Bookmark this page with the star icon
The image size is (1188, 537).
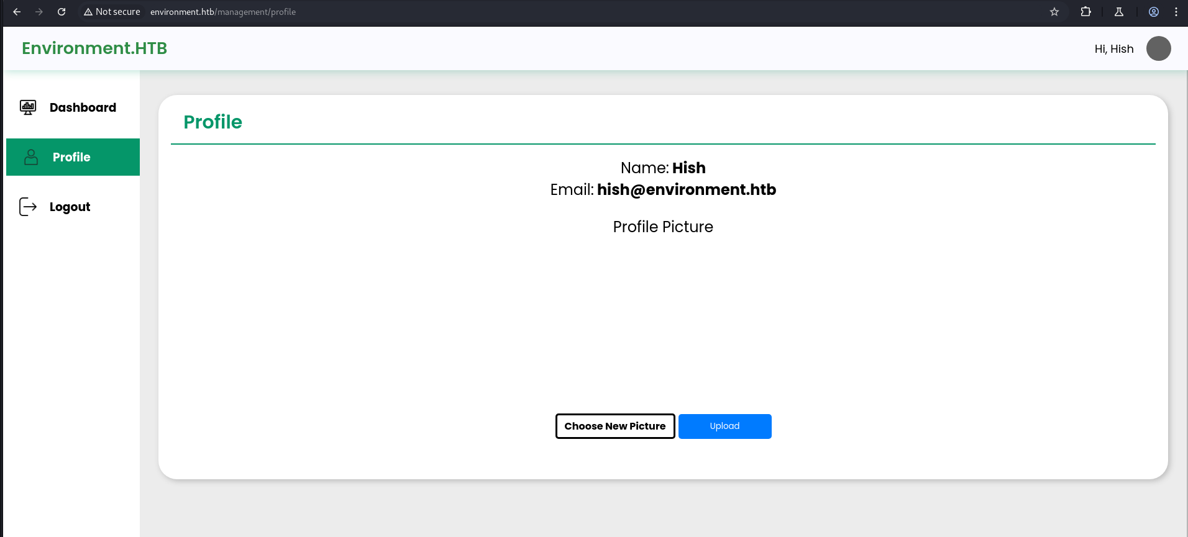pos(1054,12)
